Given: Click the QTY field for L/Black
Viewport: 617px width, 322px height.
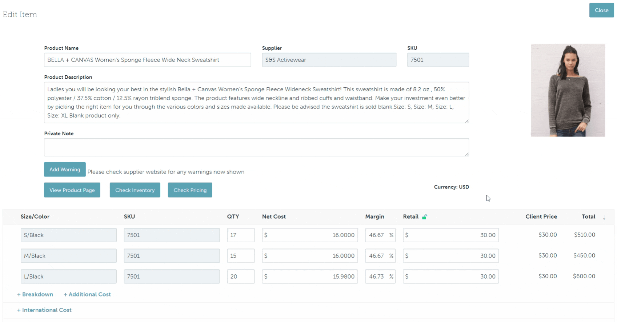Looking at the screenshot, I should [241, 277].
